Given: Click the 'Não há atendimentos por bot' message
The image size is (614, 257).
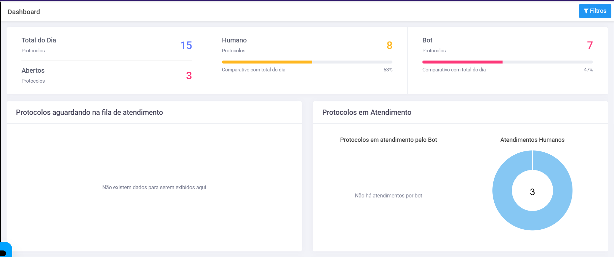Looking at the screenshot, I should (388, 196).
